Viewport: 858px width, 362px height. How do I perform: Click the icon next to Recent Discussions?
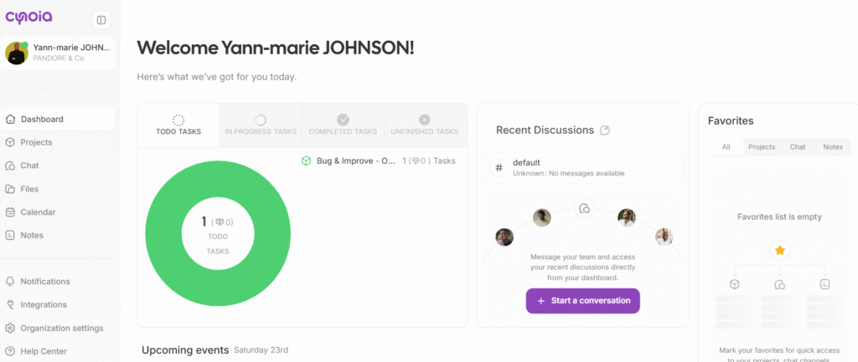point(605,130)
